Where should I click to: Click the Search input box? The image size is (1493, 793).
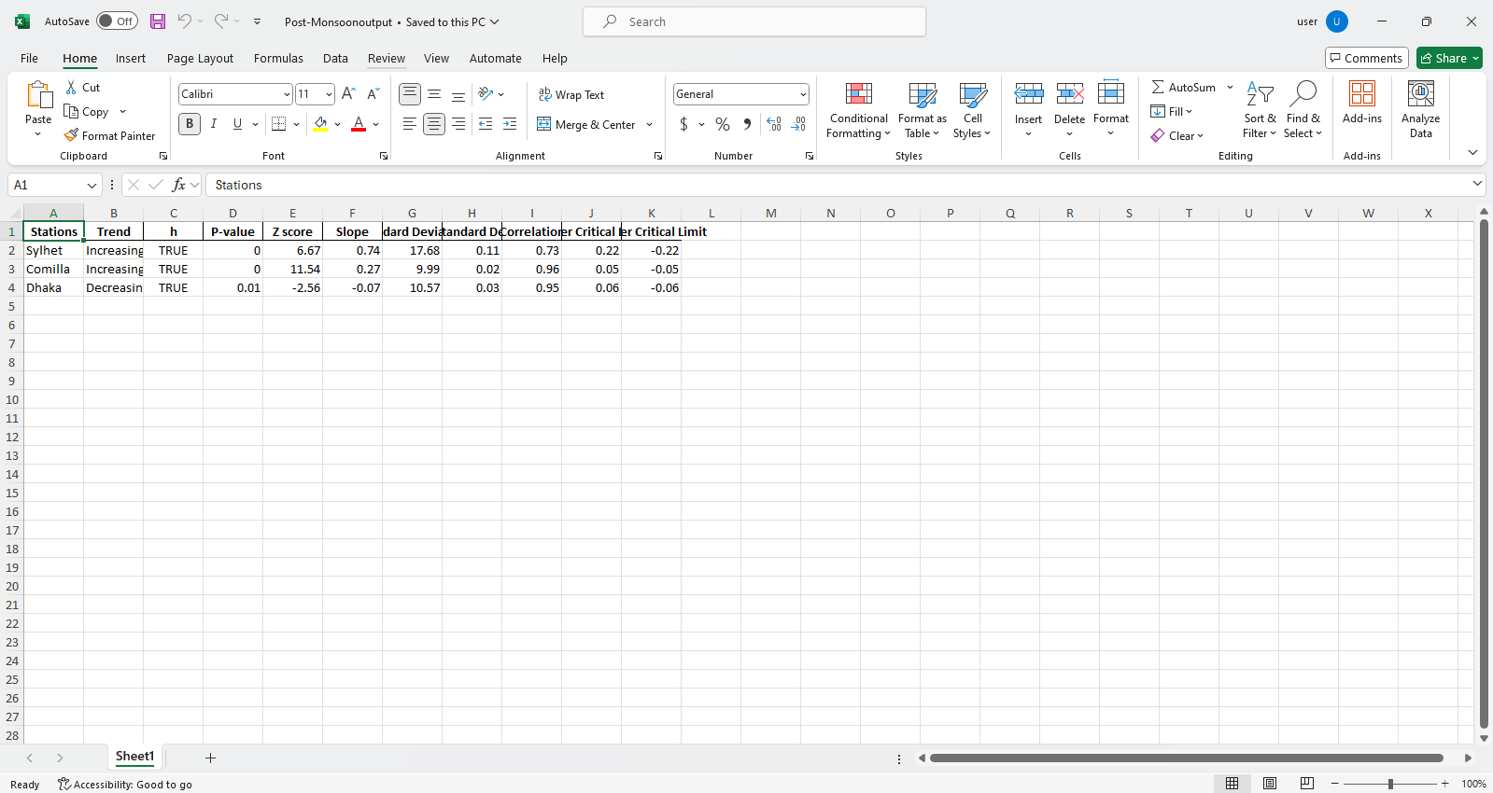754,21
